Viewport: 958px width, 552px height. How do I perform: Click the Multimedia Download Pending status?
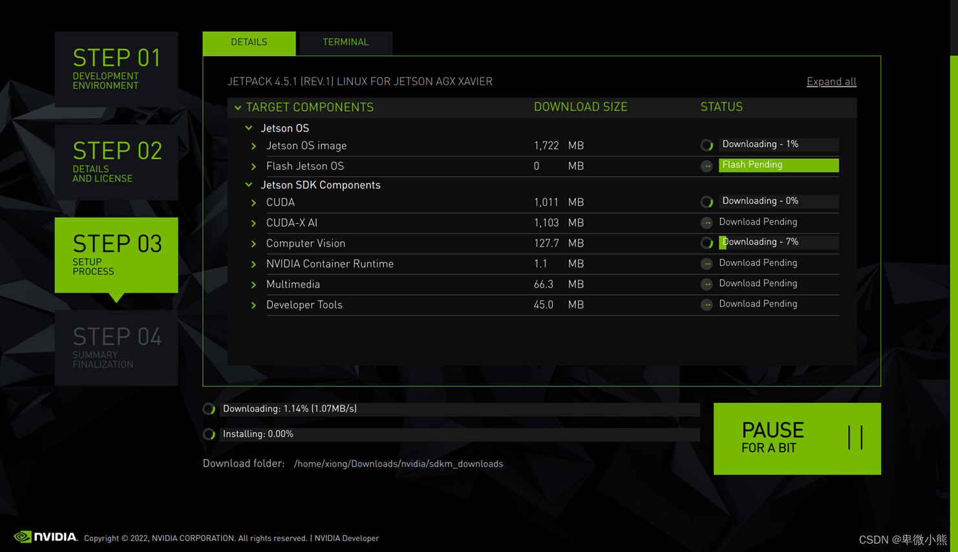click(758, 283)
